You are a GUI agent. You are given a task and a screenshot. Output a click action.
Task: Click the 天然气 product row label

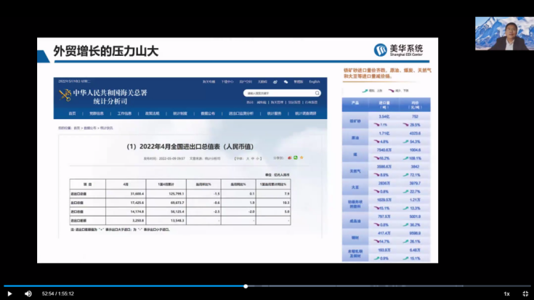point(355,171)
